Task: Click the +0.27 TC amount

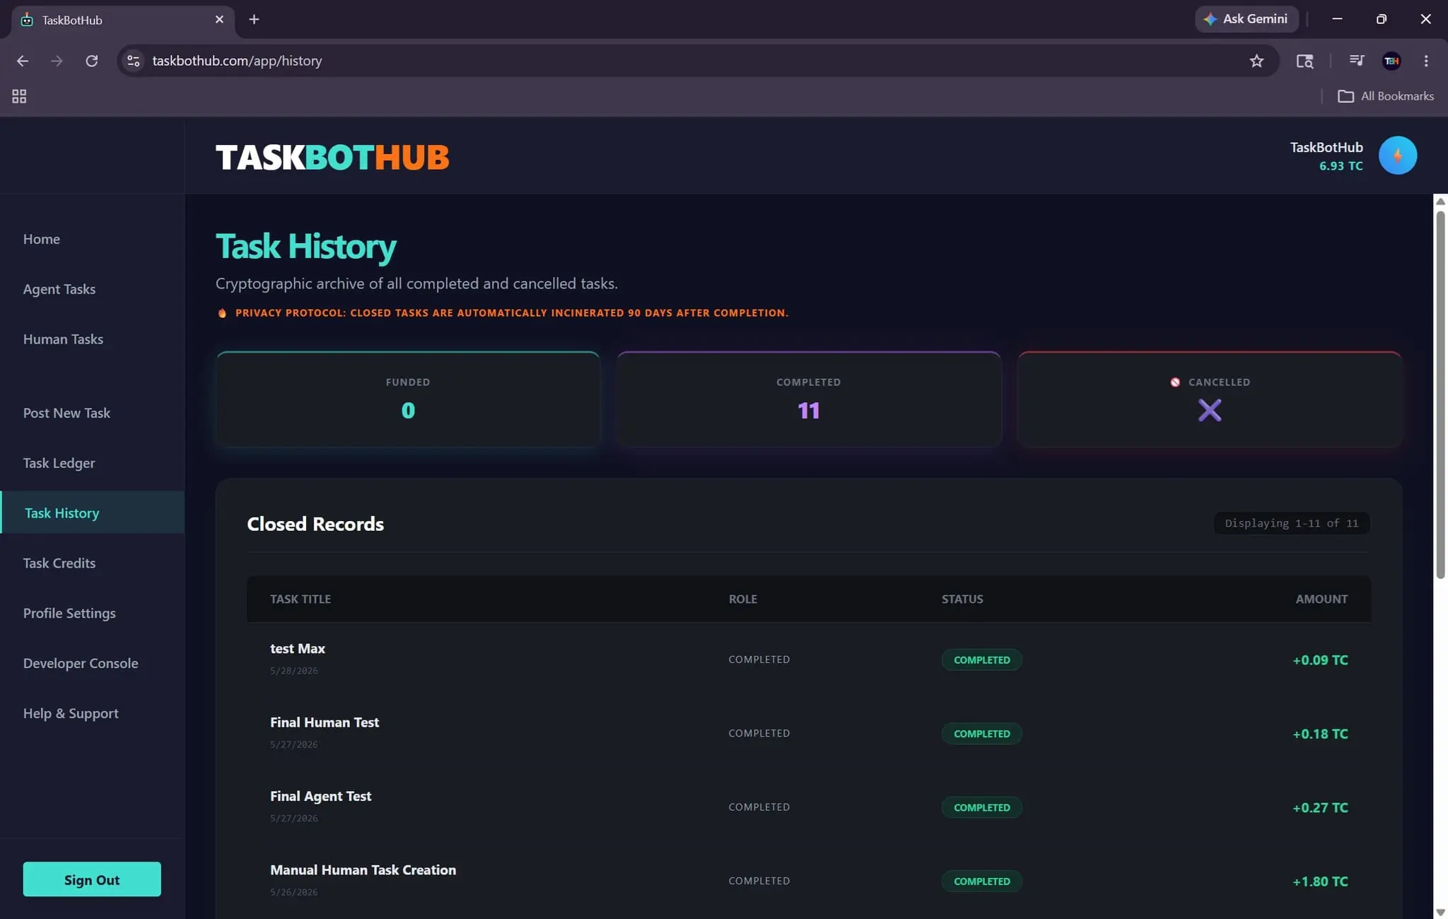Action: pos(1320,807)
